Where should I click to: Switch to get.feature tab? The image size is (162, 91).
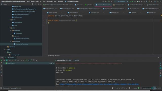[x=89, y=5]
